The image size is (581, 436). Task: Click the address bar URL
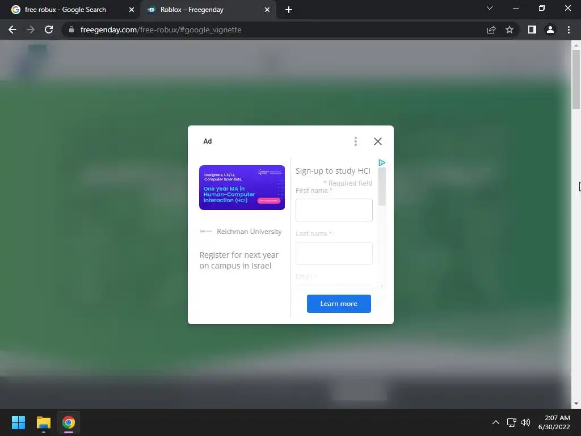(x=161, y=30)
